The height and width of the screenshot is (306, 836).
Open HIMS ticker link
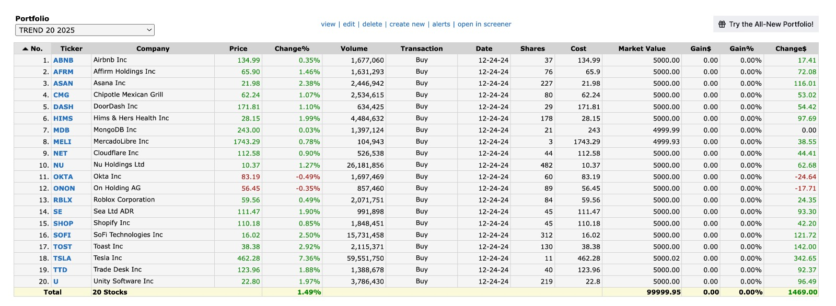(63, 119)
